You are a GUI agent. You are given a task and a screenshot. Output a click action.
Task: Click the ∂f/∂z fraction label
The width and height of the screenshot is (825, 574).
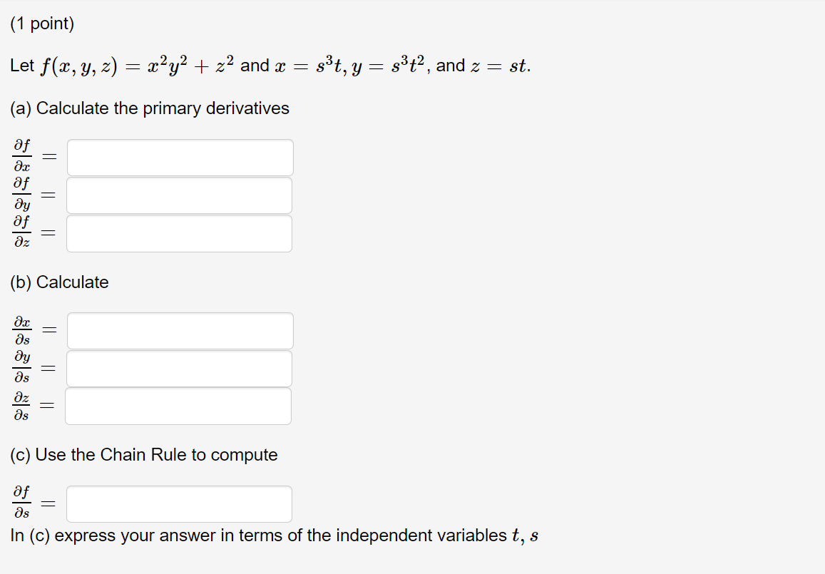[x=22, y=233]
